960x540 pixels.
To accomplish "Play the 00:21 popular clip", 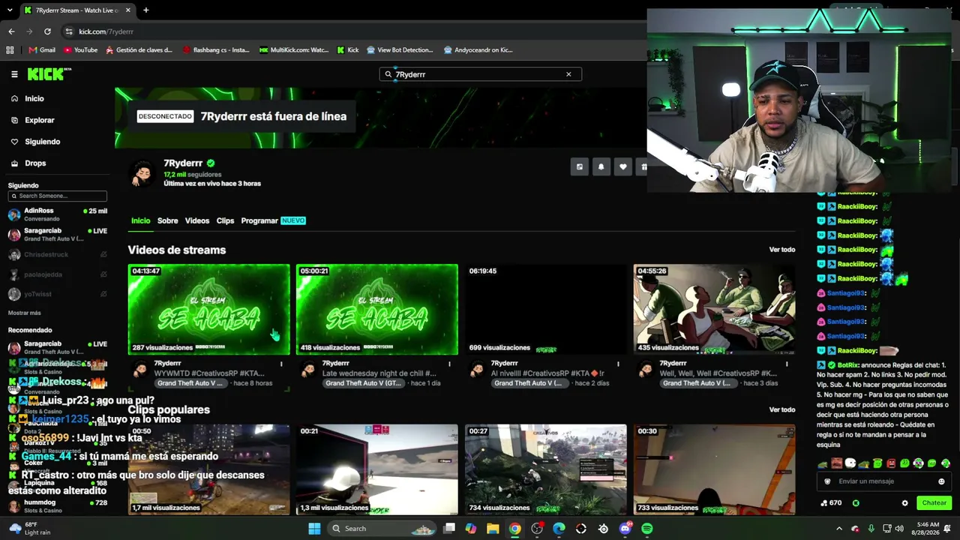I will pos(376,469).
